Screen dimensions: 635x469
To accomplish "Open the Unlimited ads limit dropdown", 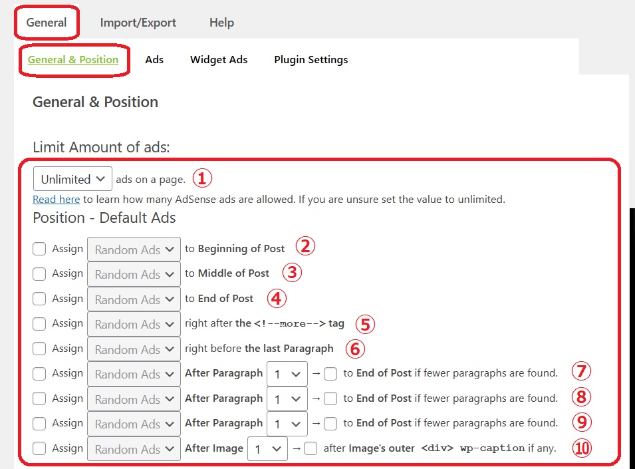I will [x=72, y=178].
